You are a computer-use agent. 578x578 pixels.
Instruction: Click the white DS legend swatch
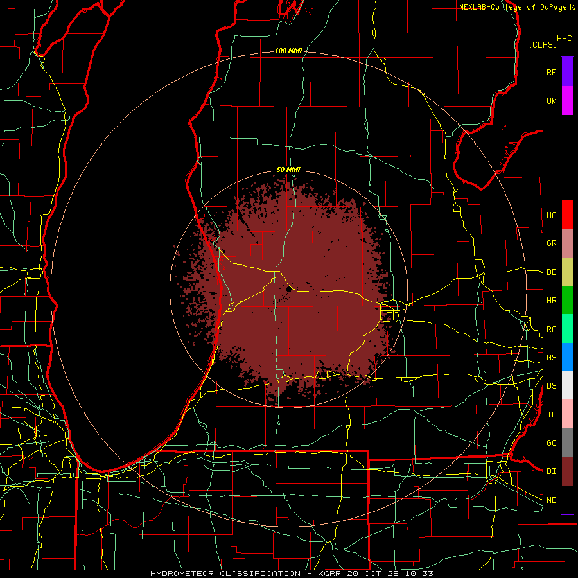567,385
